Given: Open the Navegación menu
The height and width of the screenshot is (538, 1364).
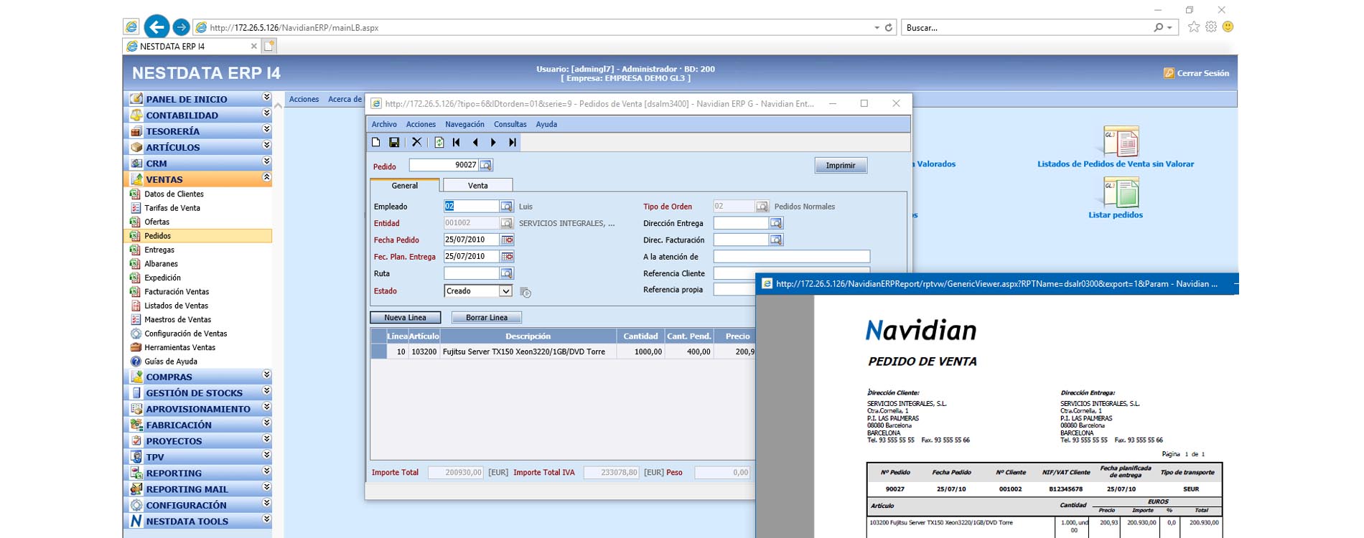Looking at the screenshot, I should 464,124.
